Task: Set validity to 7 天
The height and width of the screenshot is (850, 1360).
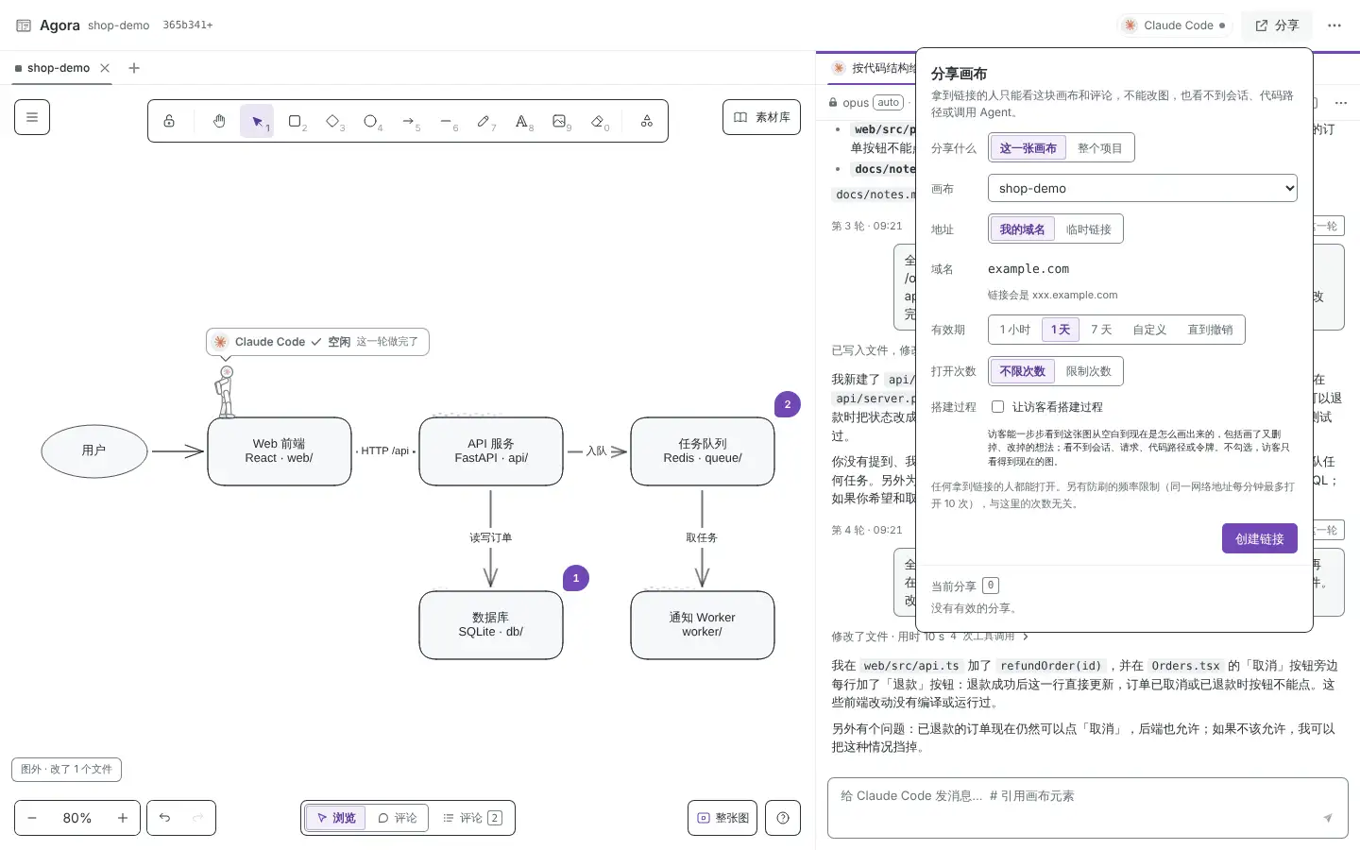Action: click(1101, 330)
